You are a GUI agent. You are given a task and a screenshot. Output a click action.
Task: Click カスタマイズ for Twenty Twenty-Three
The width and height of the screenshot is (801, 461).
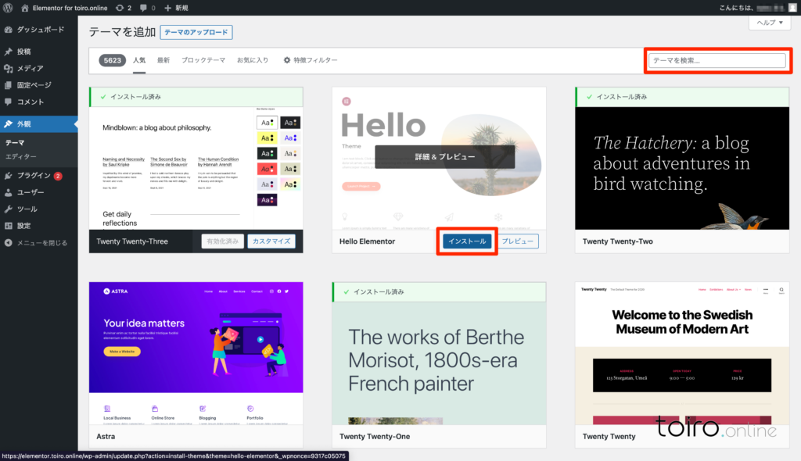pos(271,241)
